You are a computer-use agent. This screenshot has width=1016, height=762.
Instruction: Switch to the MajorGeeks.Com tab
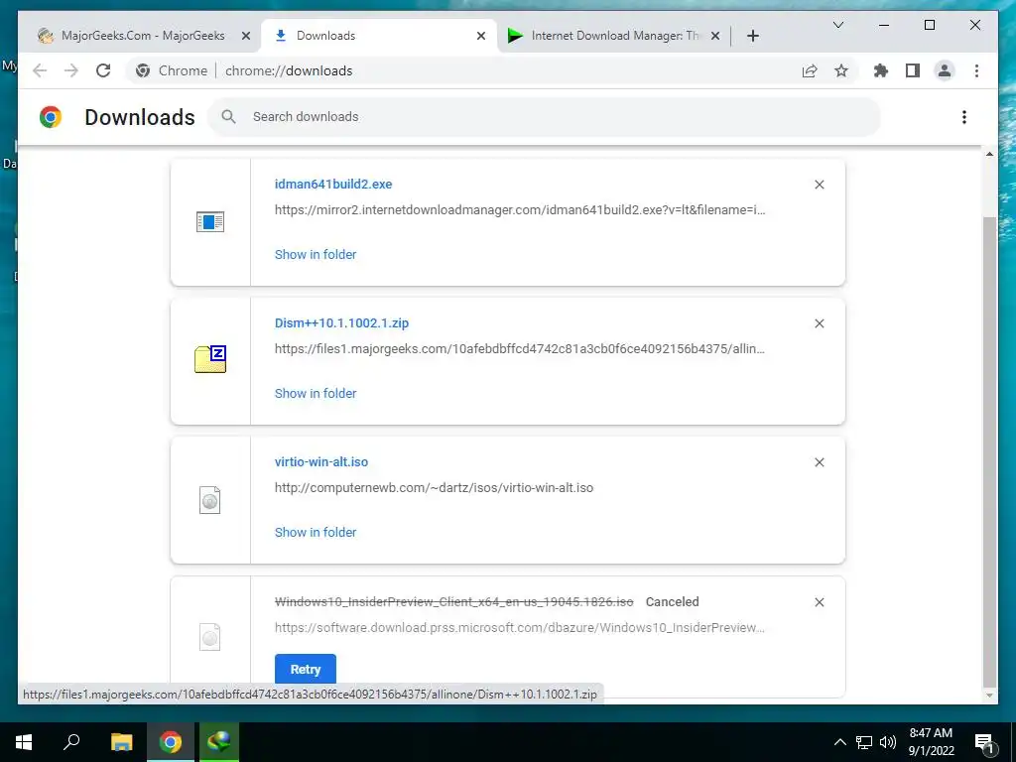[143, 36]
